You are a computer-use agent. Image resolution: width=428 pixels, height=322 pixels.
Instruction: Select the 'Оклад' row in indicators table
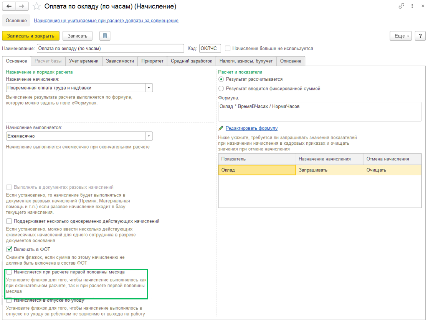coord(257,170)
